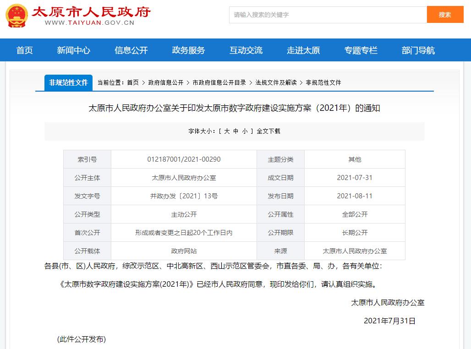This screenshot has width=471, height=349.
Task: Open 政府信息公开 breadcrumb link
Action: (x=166, y=82)
